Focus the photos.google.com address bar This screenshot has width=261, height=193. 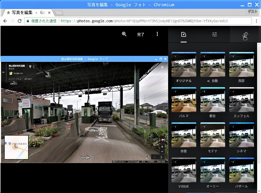[138, 21]
